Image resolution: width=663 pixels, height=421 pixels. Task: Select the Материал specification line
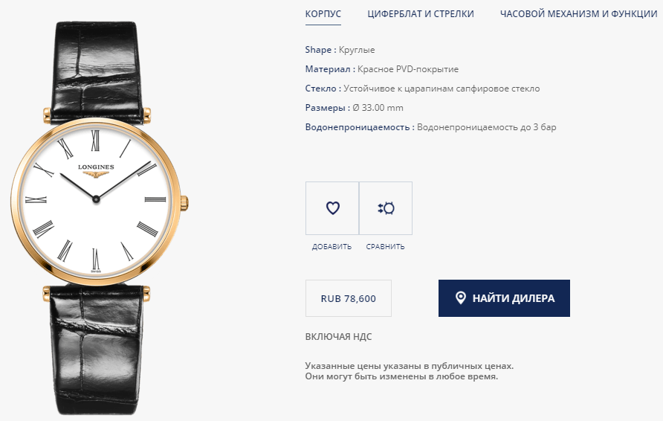point(382,69)
